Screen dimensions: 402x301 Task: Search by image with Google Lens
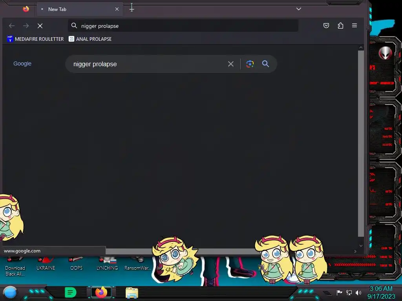point(250,64)
